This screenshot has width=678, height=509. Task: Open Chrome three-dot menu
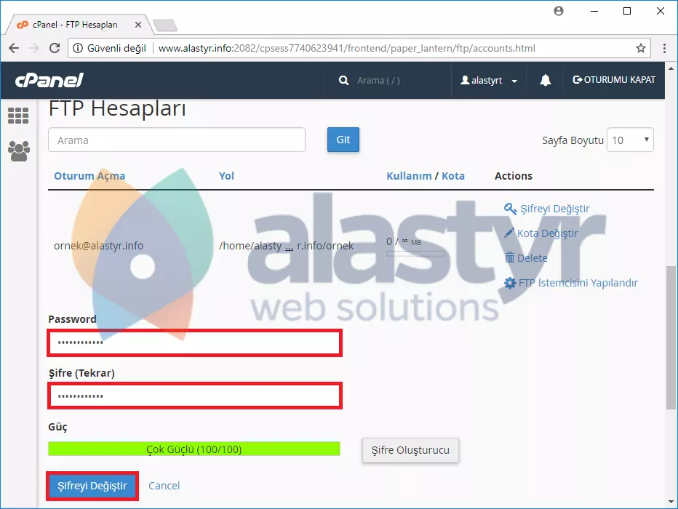pos(665,49)
